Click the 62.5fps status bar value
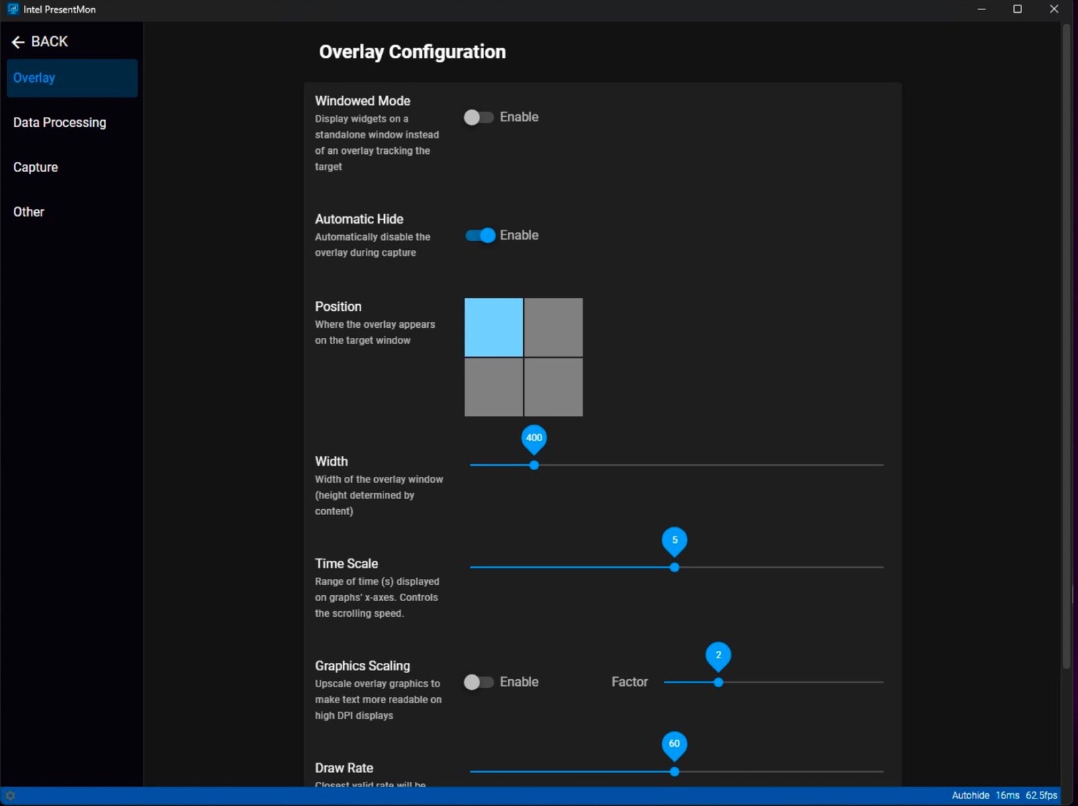1078x806 pixels. click(x=1041, y=796)
